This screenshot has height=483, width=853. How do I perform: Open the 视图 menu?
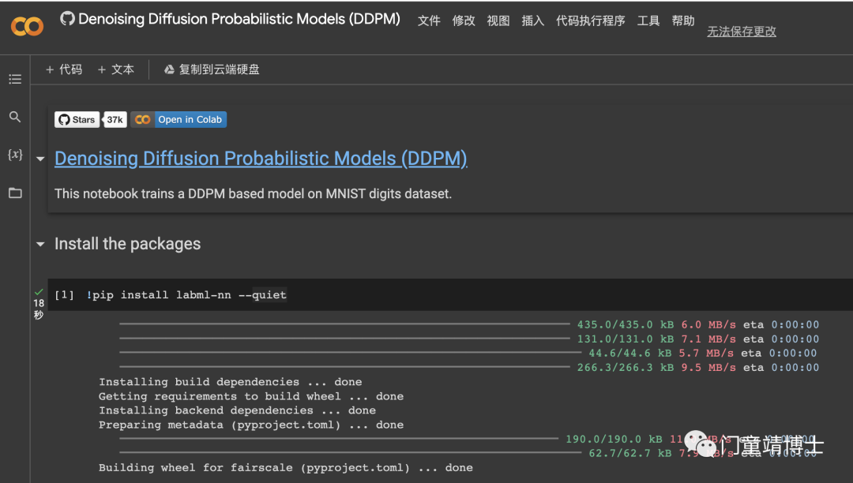(498, 21)
